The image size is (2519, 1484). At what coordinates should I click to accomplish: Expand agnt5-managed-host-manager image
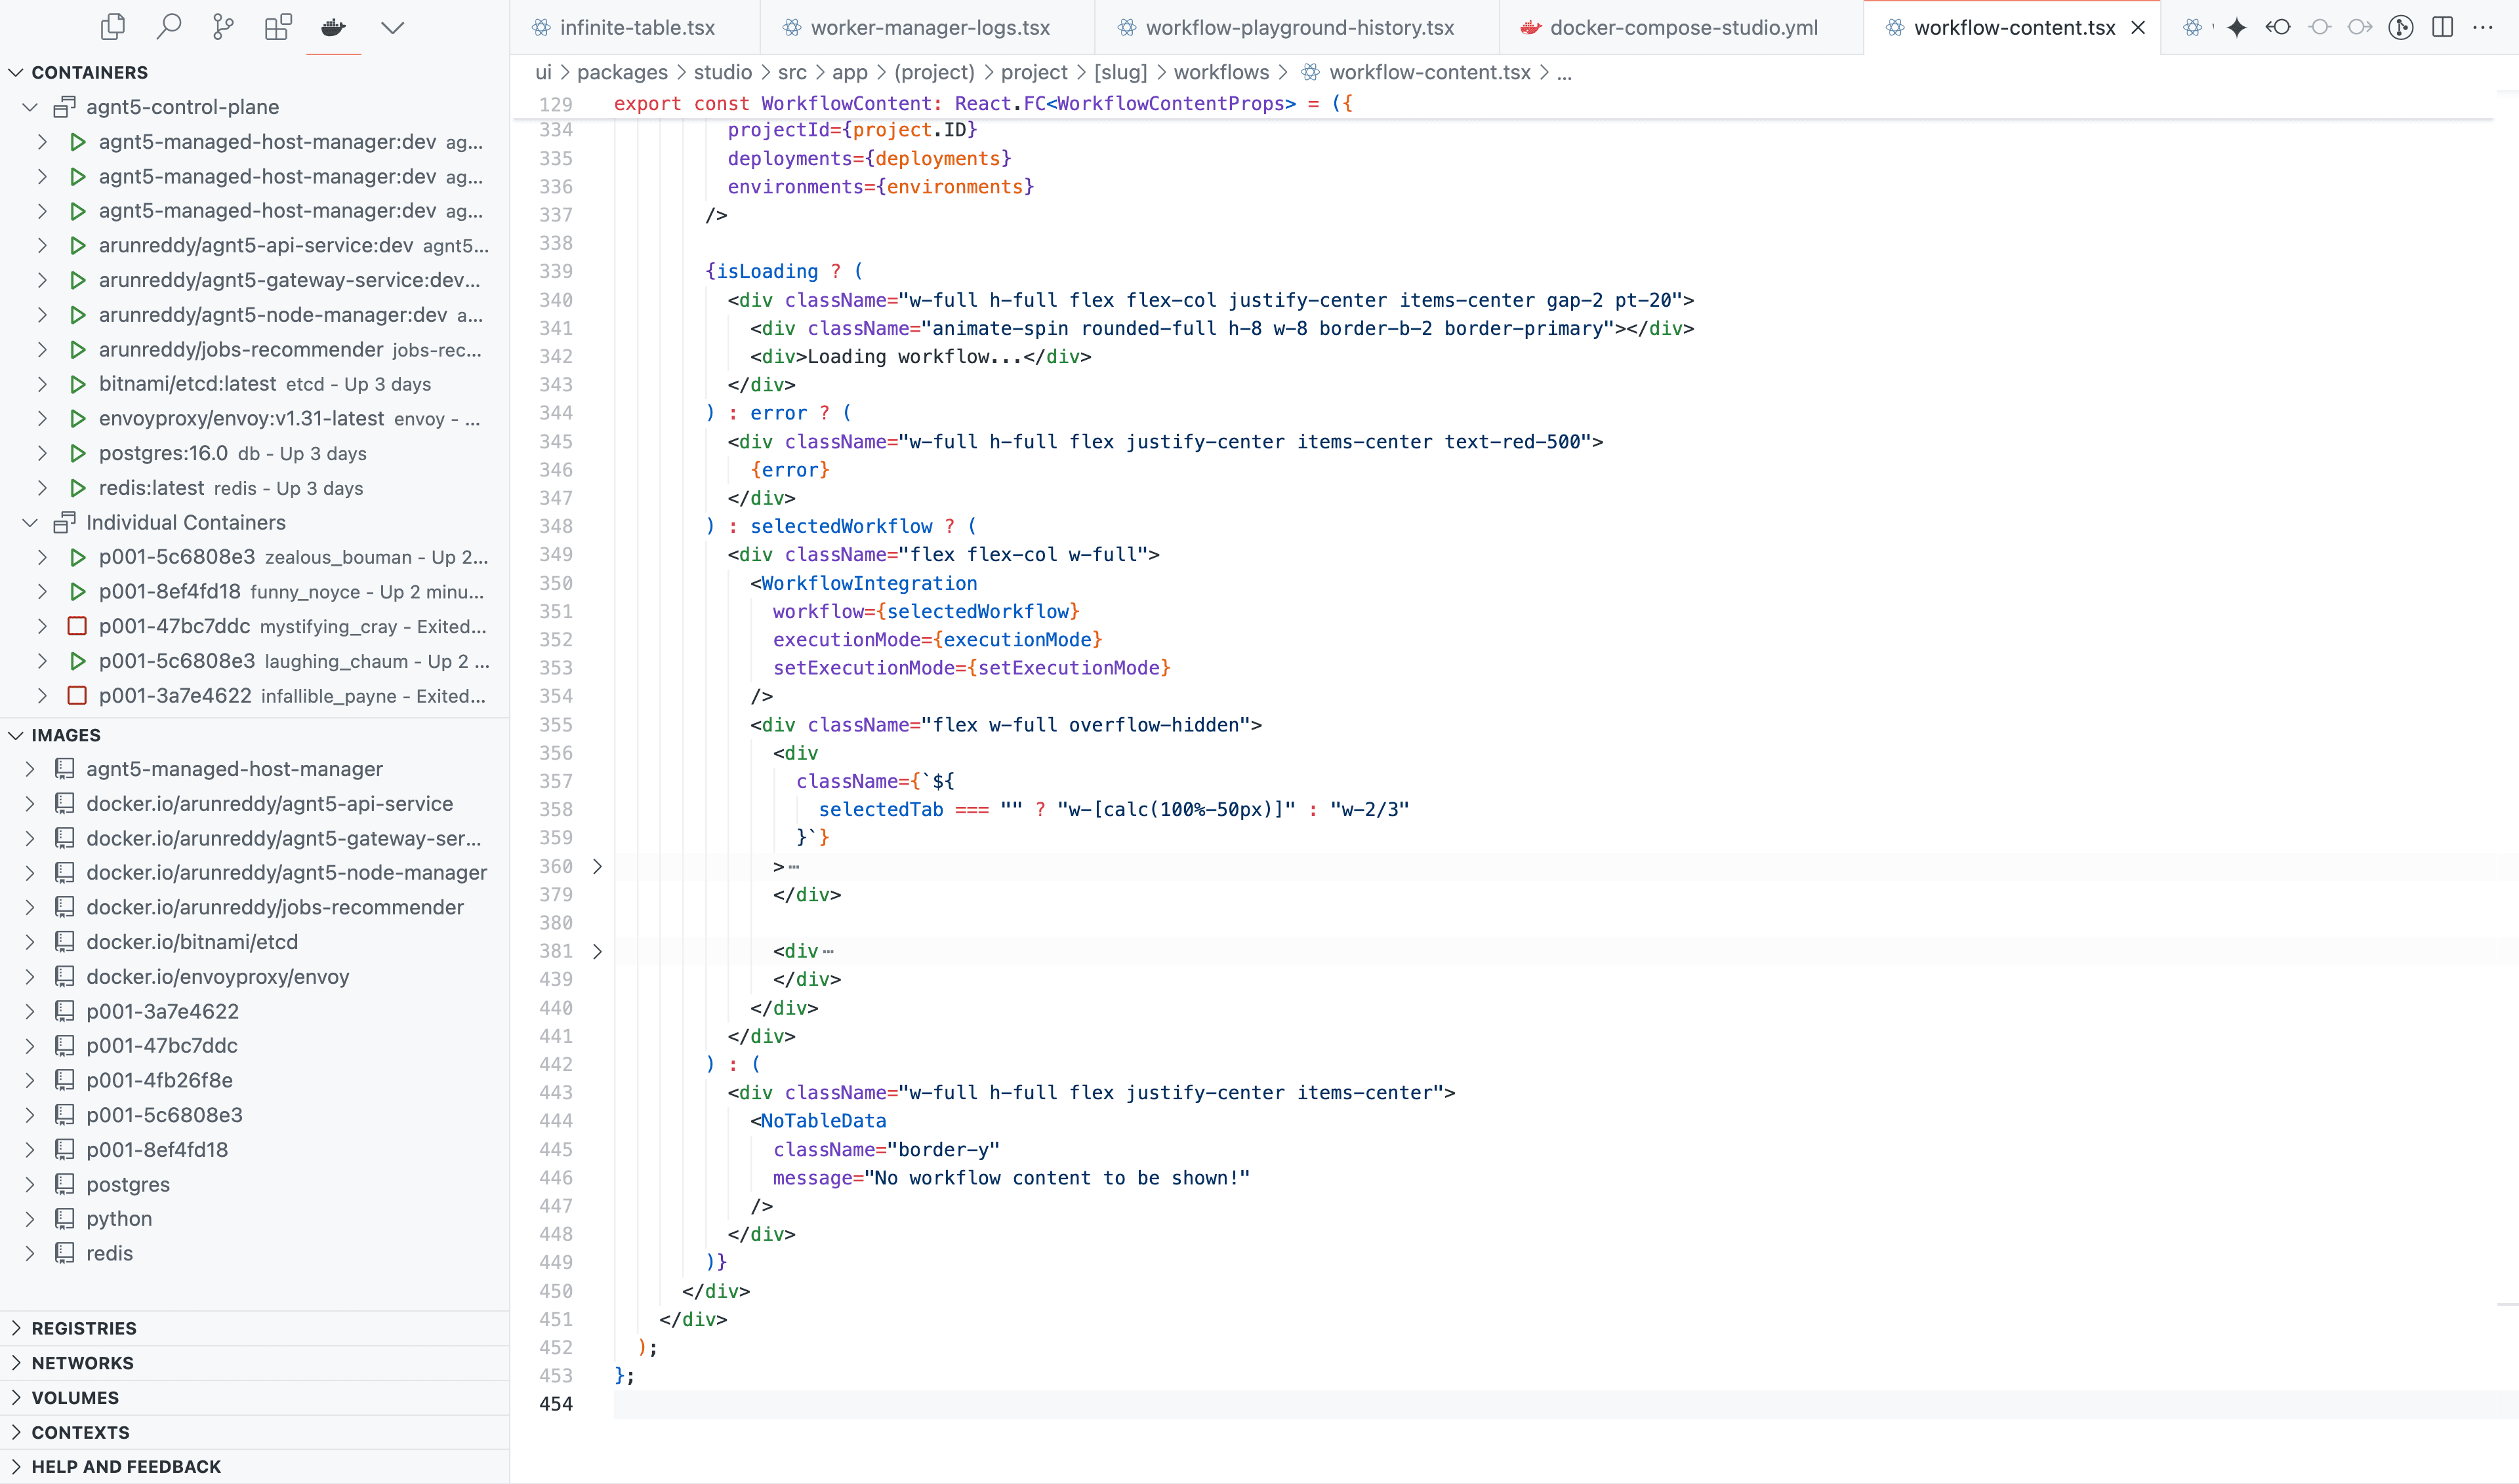click(x=30, y=769)
